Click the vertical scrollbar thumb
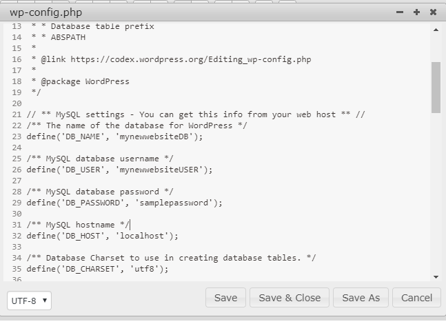This screenshot has height=324, width=446. coord(436,88)
